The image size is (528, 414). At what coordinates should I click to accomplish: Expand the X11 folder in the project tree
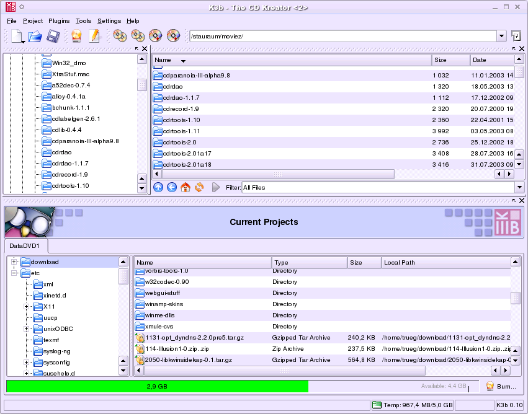tap(27, 306)
